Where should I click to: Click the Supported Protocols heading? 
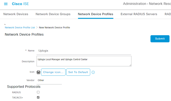(x=24, y=86)
